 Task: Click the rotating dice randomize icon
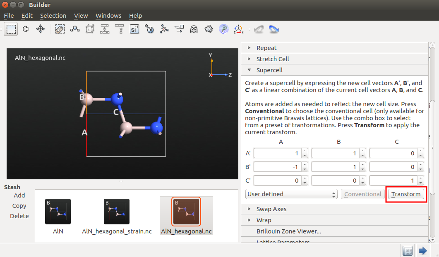point(209,29)
